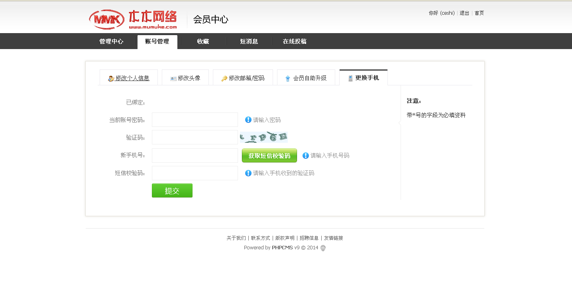Click the info icon beside 请输入手机号码
572x294 pixels.
(x=306, y=156)
